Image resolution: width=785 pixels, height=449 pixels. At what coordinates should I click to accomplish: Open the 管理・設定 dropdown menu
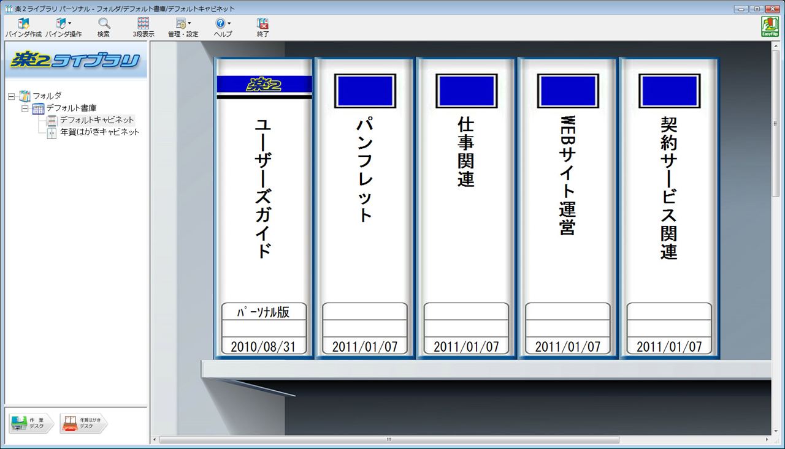coord(183,25)
